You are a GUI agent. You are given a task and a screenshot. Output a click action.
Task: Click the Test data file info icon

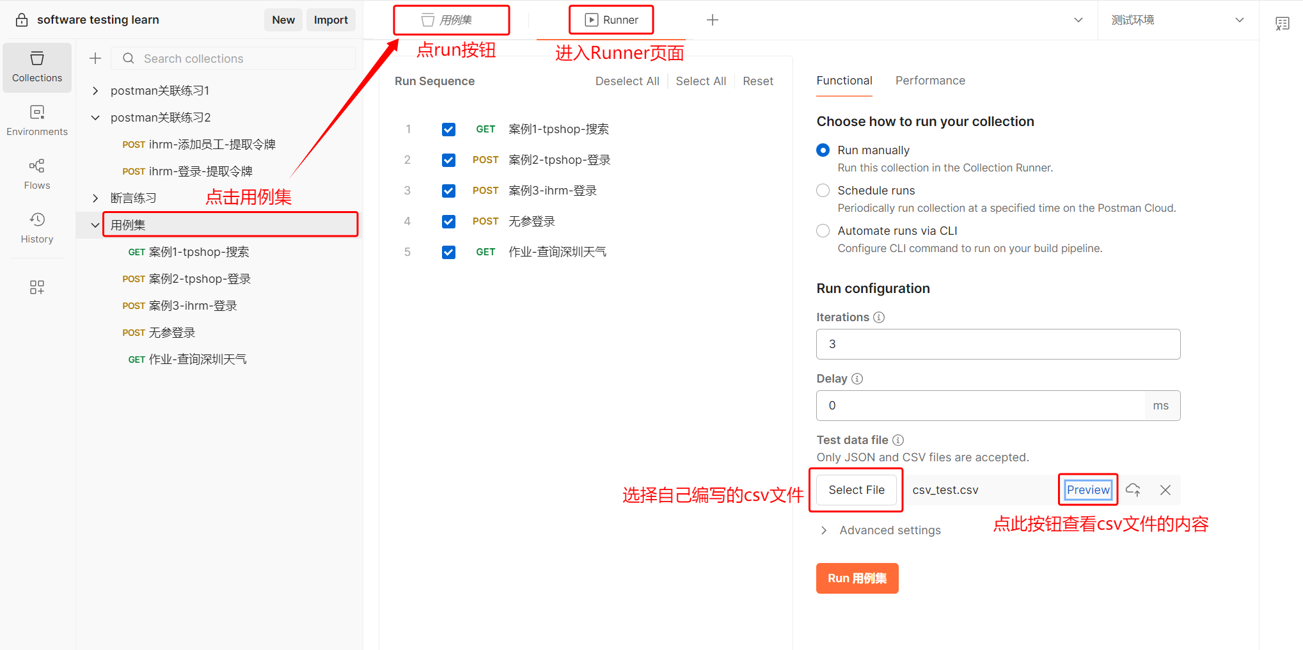click(898, 440)
